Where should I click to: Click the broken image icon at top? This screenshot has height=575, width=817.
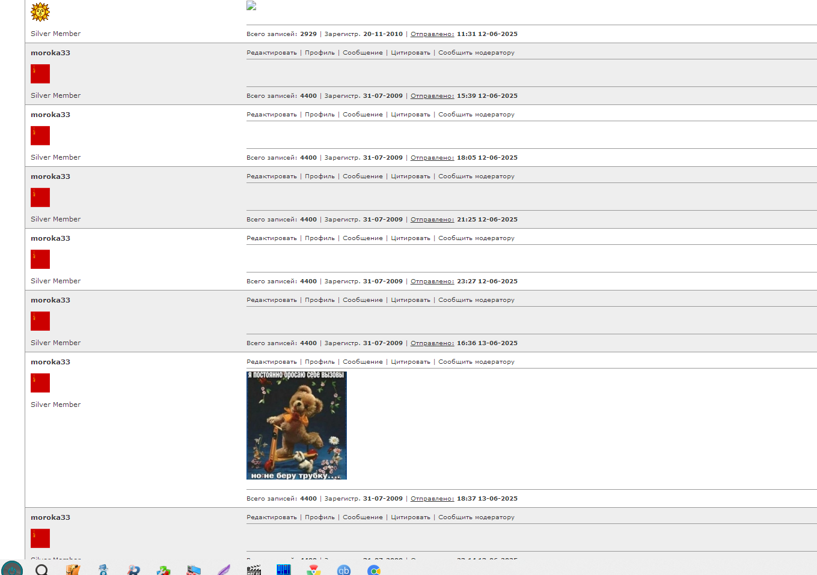click(x=251, y=5)
